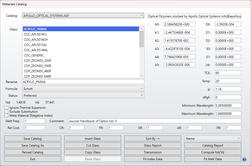Screen dimensions: 251x166
Task: Enable Ignore Thermal Expansion
Action: [x=6, y=108]
